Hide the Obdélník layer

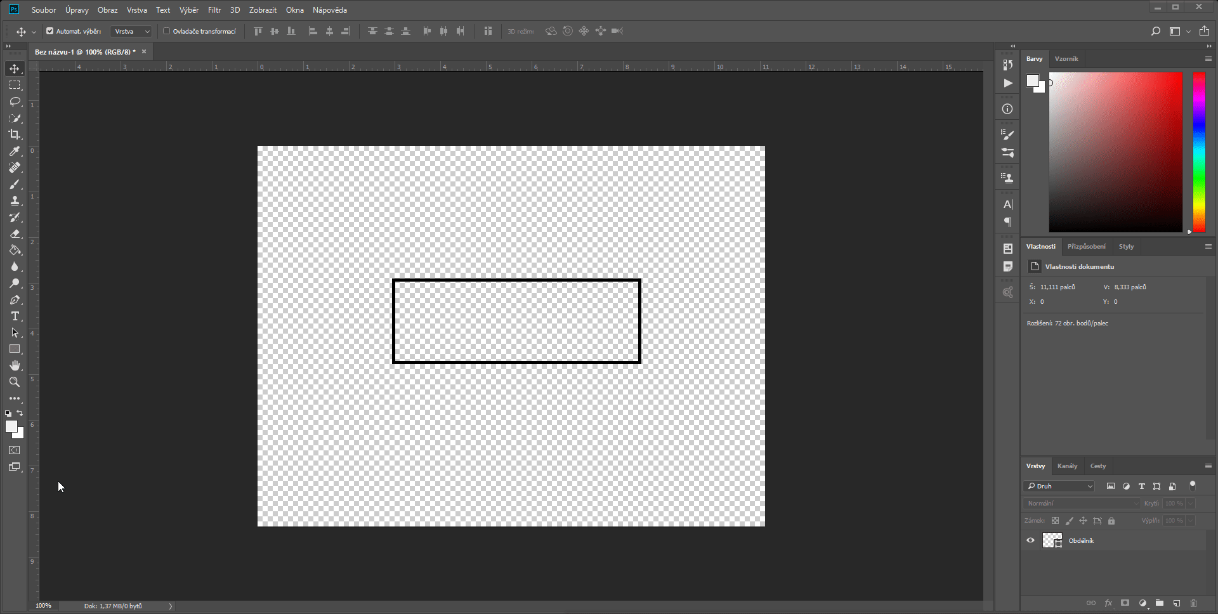point(1030,540)
